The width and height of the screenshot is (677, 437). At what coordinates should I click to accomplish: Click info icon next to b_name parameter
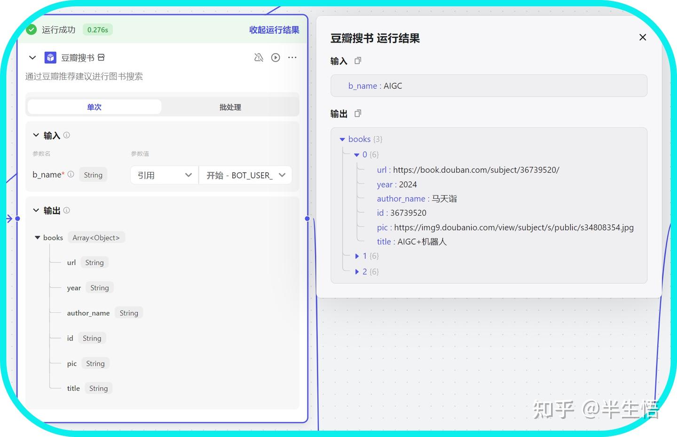click(x=71, y=174)
